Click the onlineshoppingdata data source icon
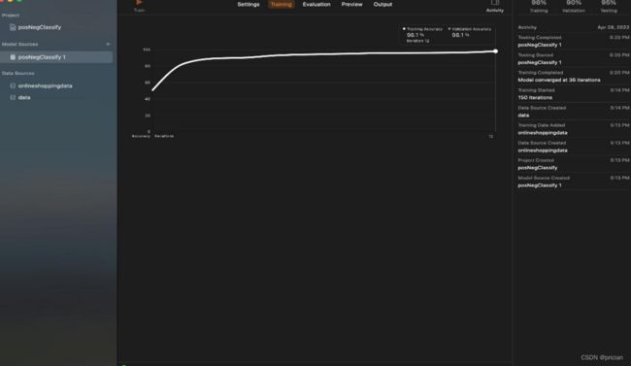The width and height of the screenshot is (631, 366). (x=13, y=85)
